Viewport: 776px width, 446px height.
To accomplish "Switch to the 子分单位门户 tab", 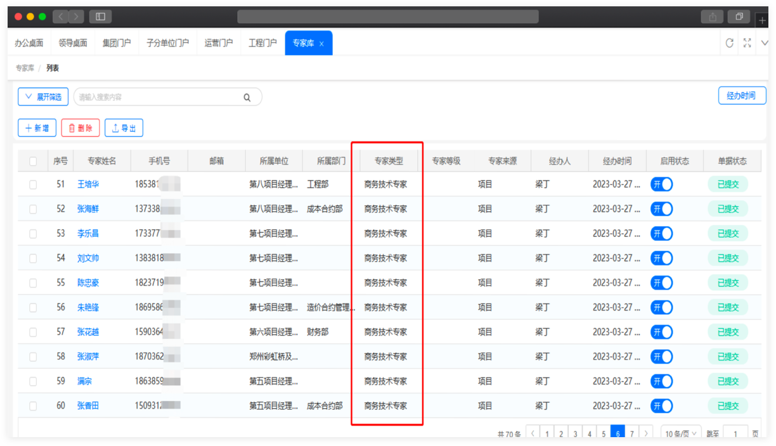I will tap(167, 43).
